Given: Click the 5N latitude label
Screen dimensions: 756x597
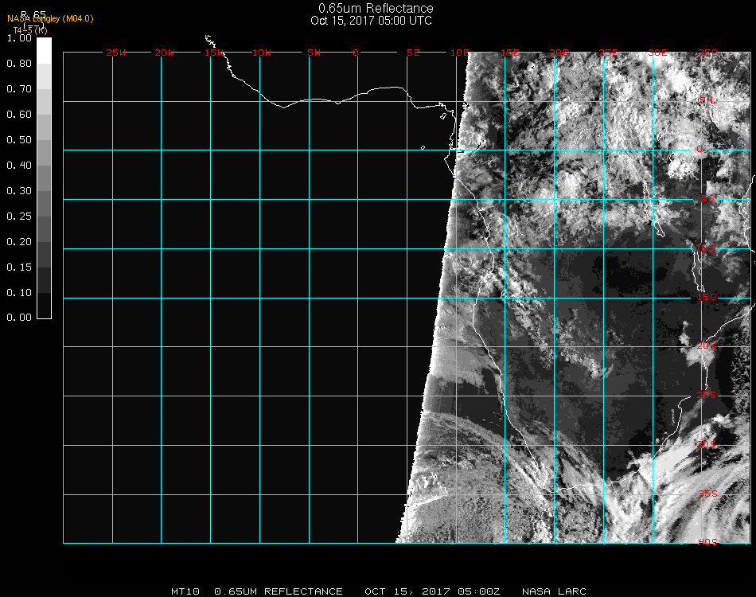Looking at the screenshot, I should (707, 100).
